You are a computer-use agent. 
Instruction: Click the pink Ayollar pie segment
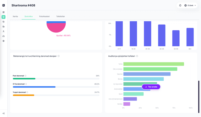click(x=56, y=28)
